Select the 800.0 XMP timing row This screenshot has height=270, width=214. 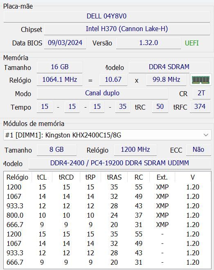pyautogui.click(x=107, y=215)
